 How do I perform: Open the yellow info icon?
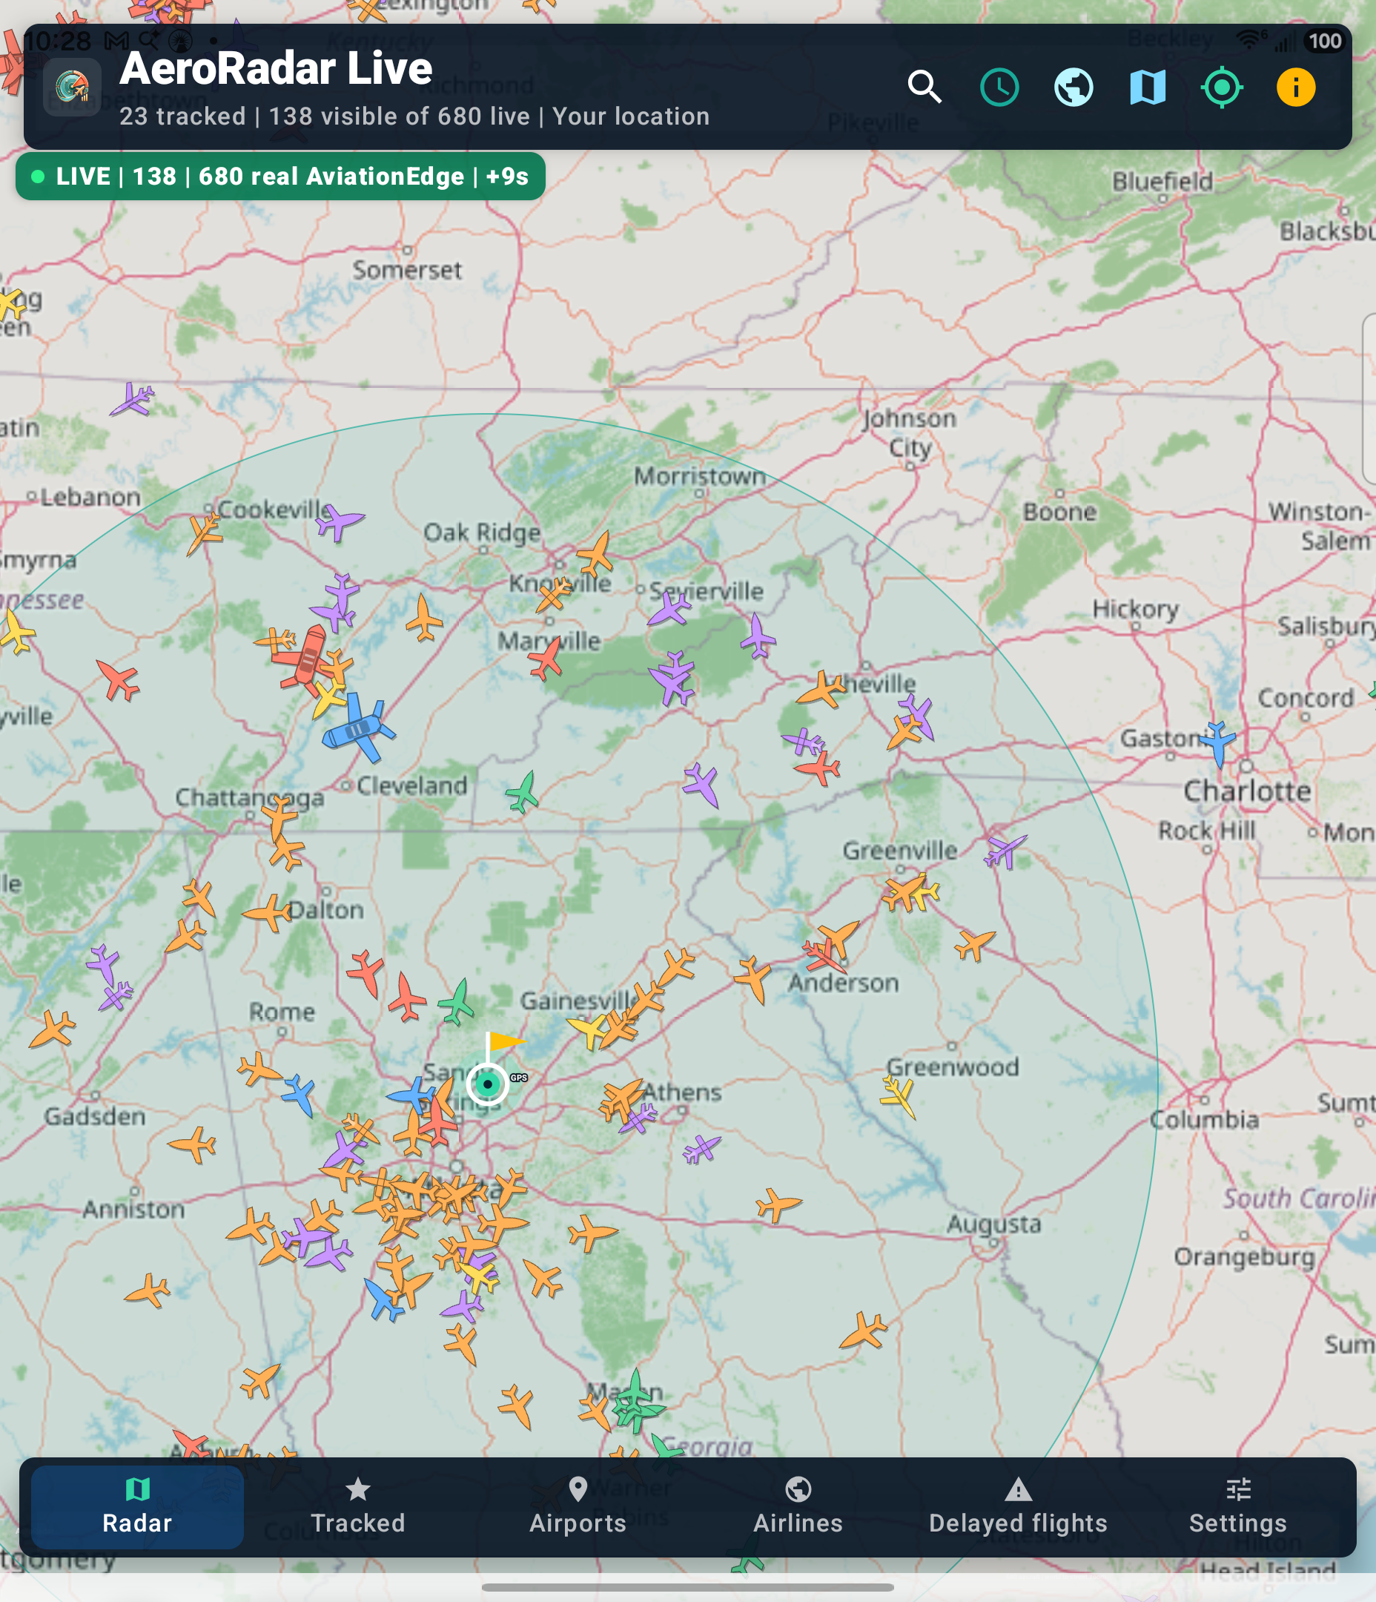(1296, 88)
